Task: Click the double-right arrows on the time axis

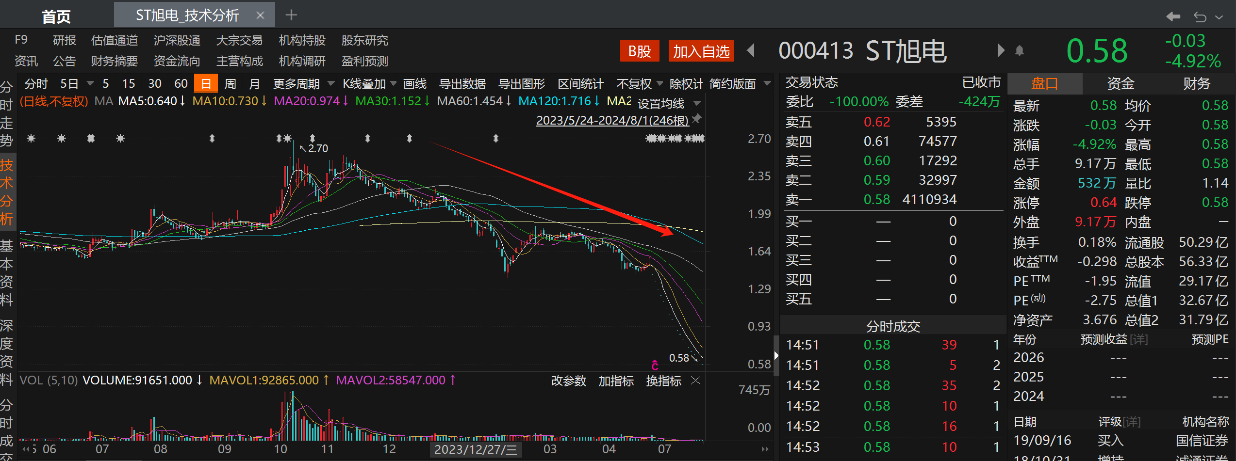Action: point(765,449)
